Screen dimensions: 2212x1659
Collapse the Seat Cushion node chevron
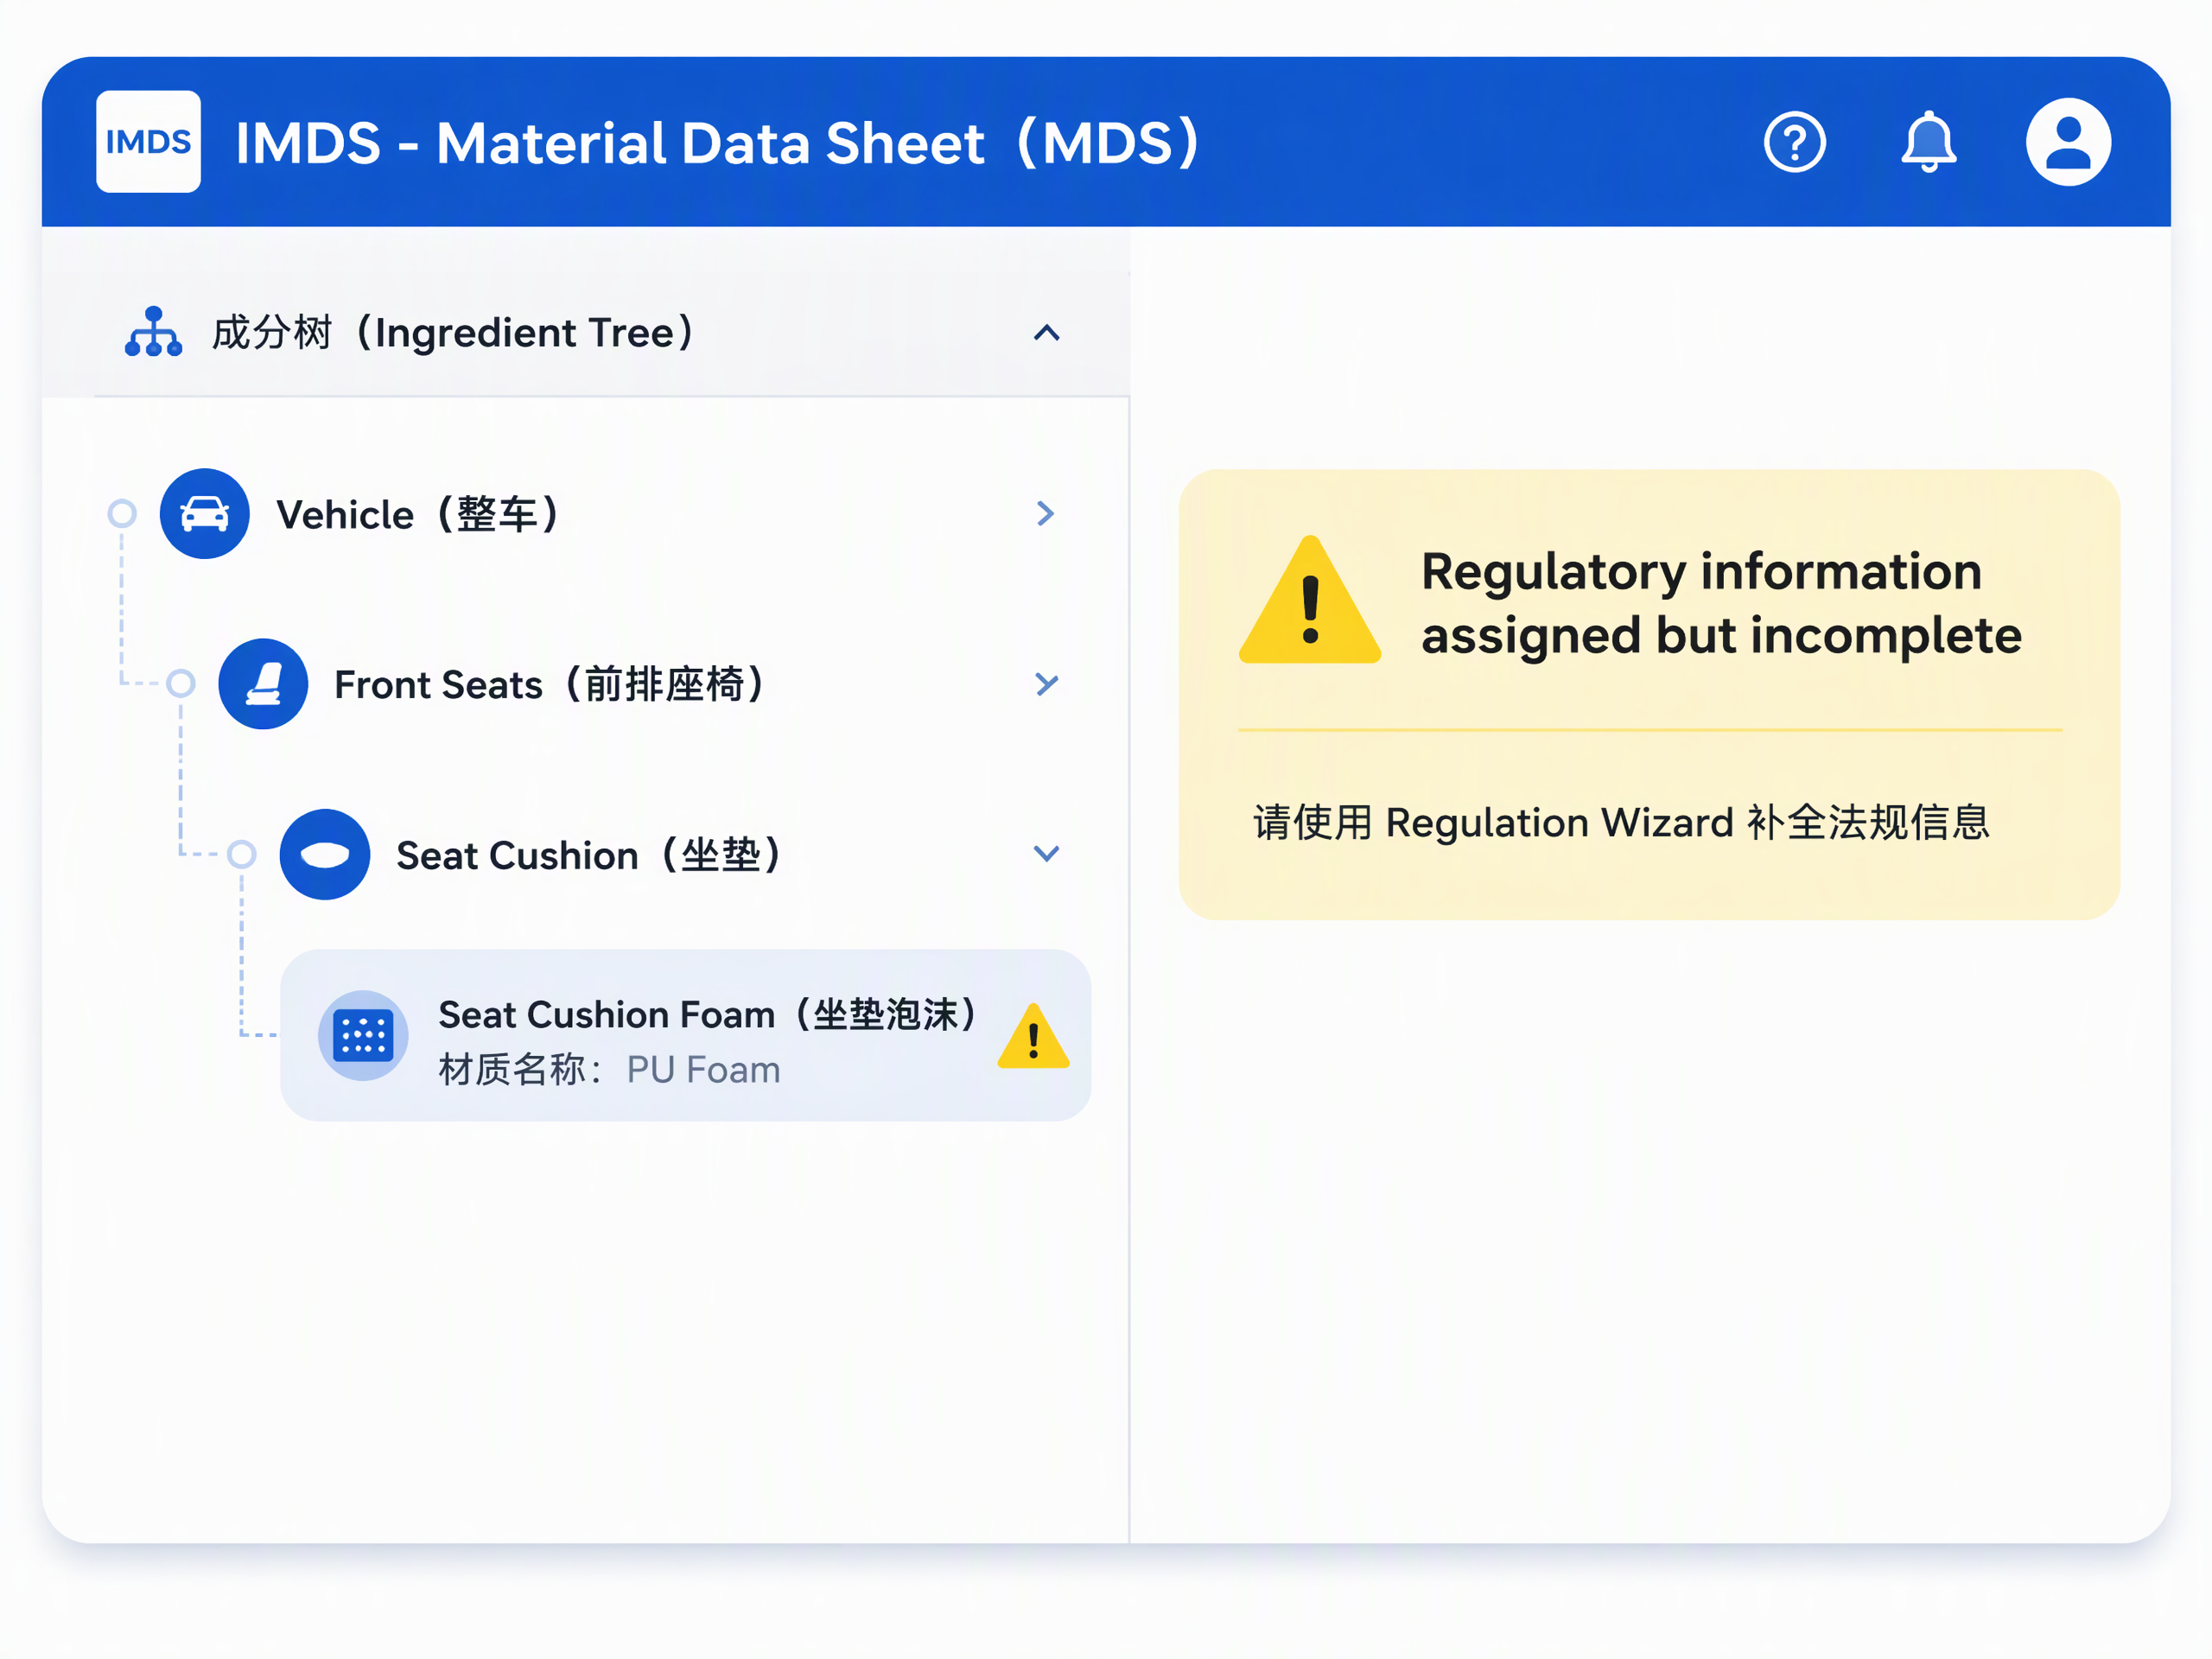click(1046, 853)
